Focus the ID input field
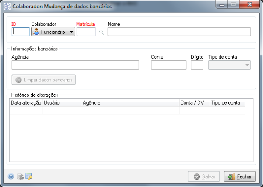Image resolution: width=263 pixels, height=187 pixels. tap(21, 32)
